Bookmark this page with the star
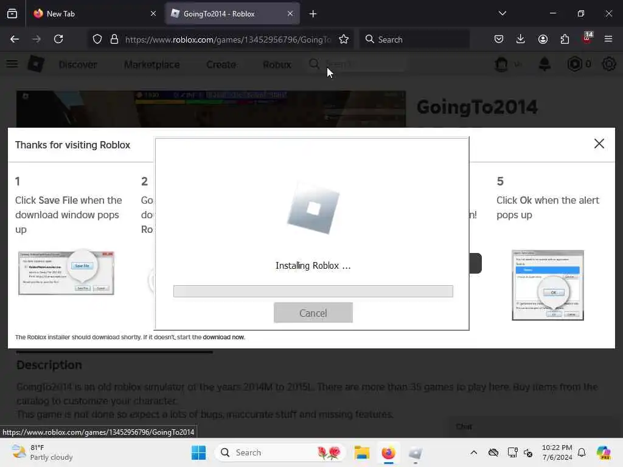The height and width of the screenshot is (467, 623). coord(344,40)
